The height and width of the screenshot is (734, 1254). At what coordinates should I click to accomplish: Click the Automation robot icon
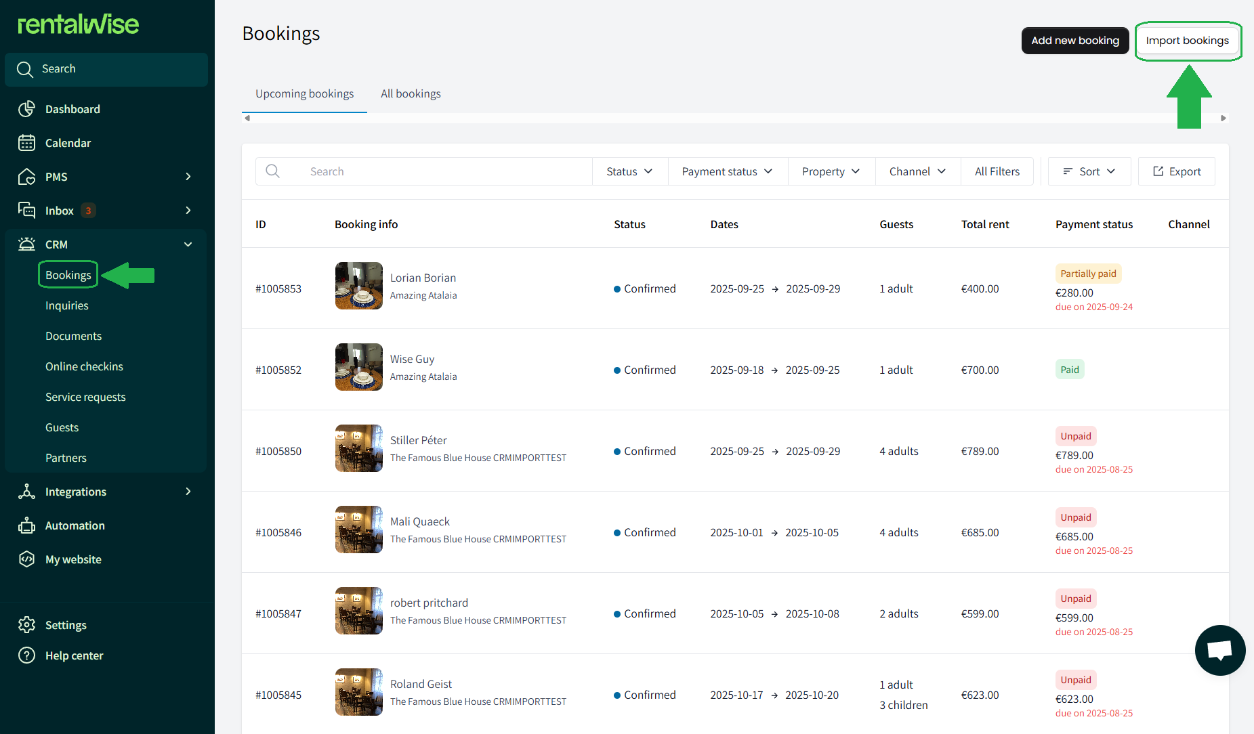(x=26, y=525)
